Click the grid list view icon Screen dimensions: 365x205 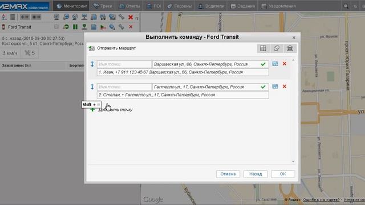pos(13,17)
